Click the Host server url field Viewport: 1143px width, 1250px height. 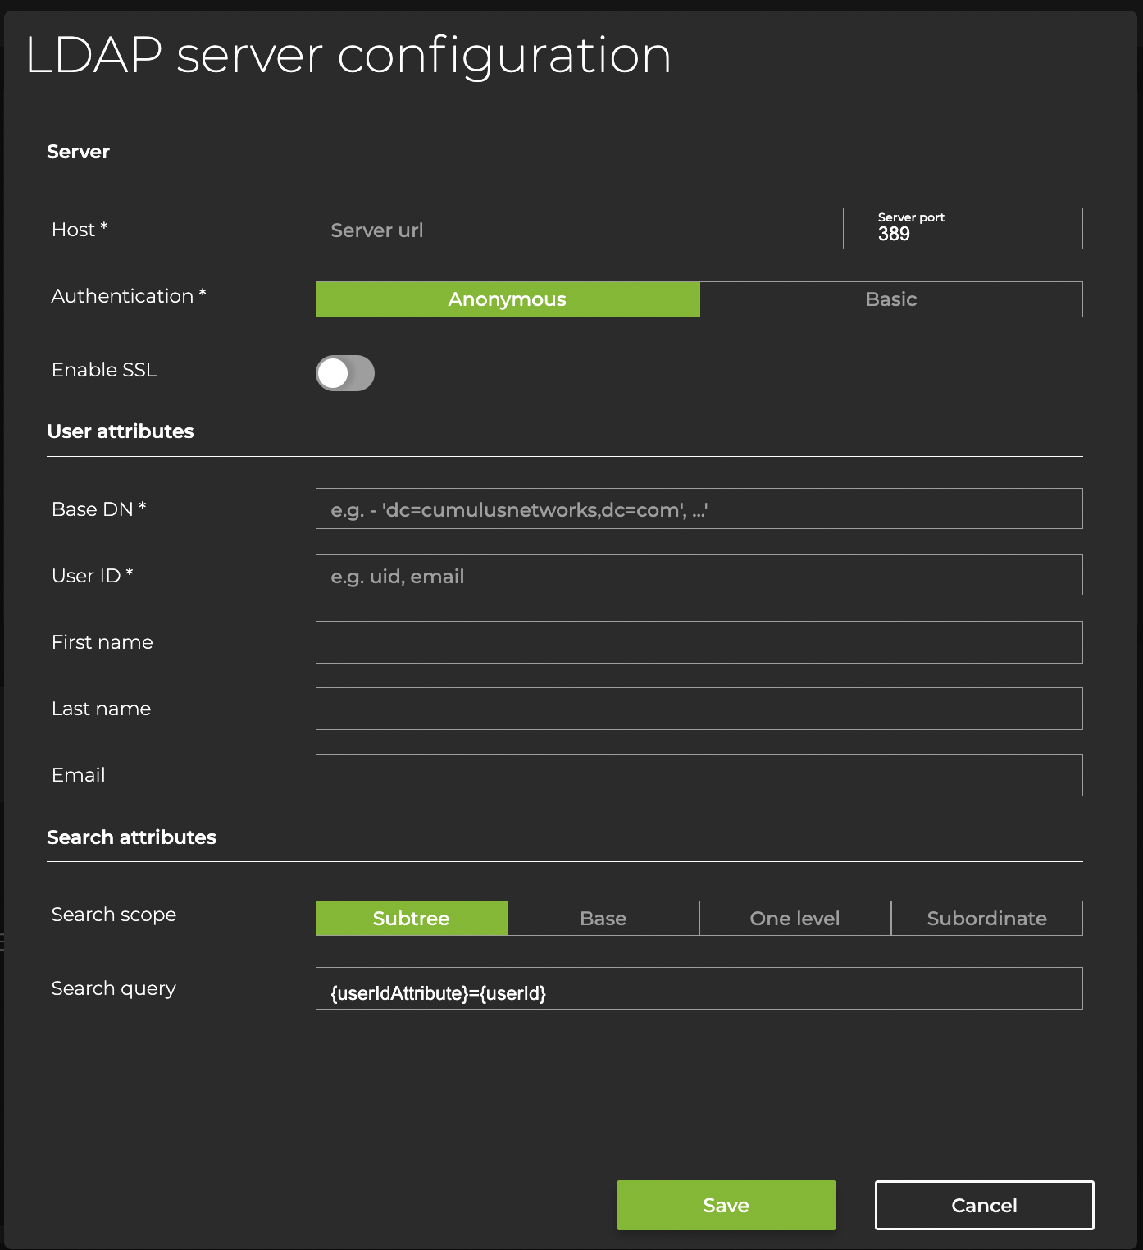(x=579, y=229)
